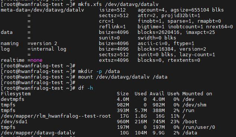Viewport: 236px width, 137px height.
Task: Click the magenta 'none' realtime value
Action: 36,60
